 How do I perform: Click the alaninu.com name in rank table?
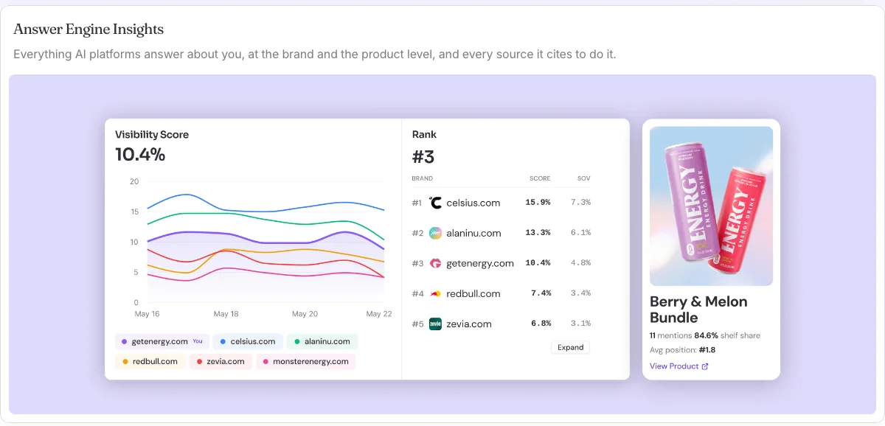coord(473,233)
